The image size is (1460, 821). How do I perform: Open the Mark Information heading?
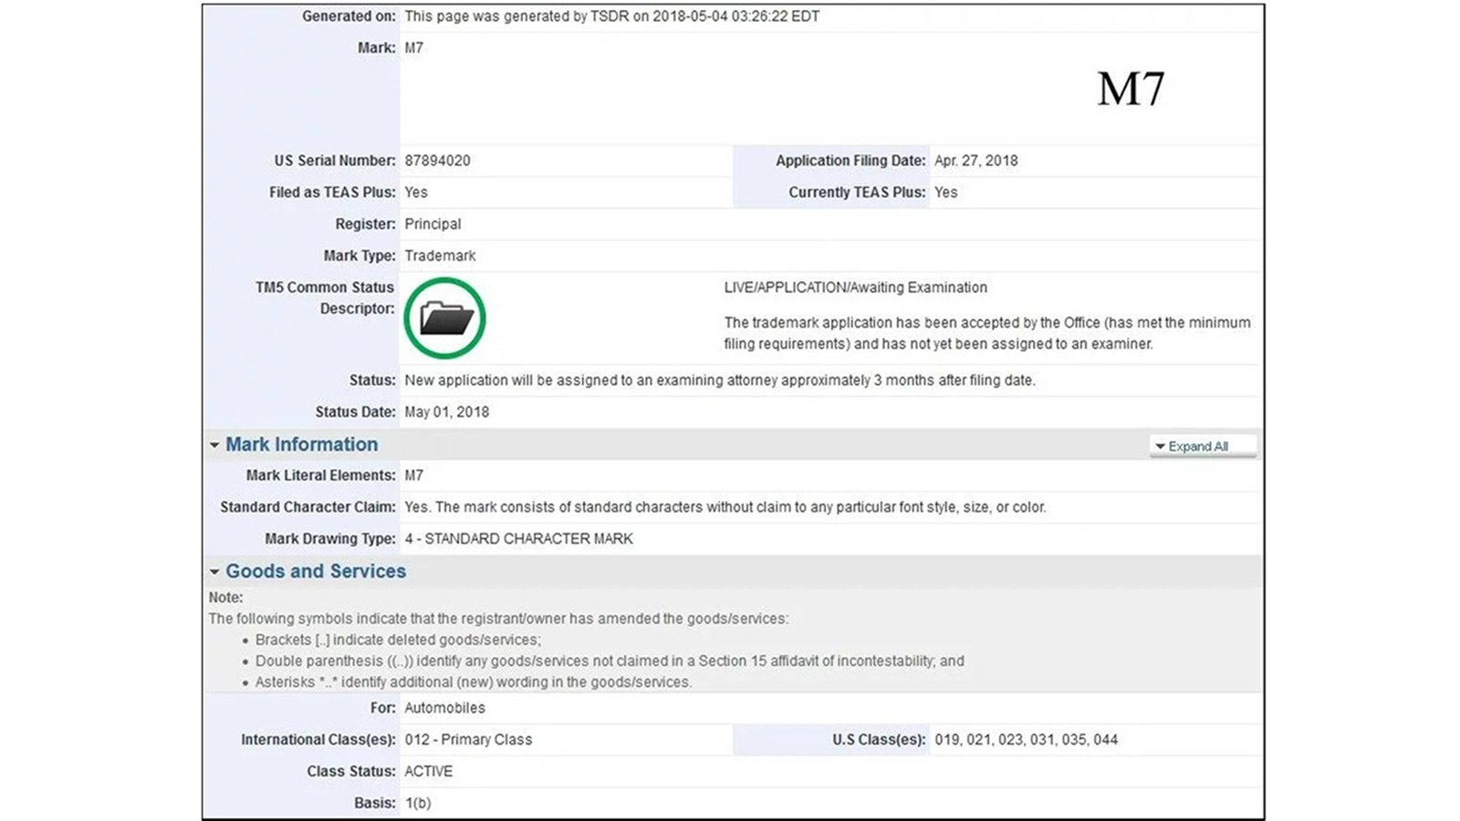coord(301,444)
